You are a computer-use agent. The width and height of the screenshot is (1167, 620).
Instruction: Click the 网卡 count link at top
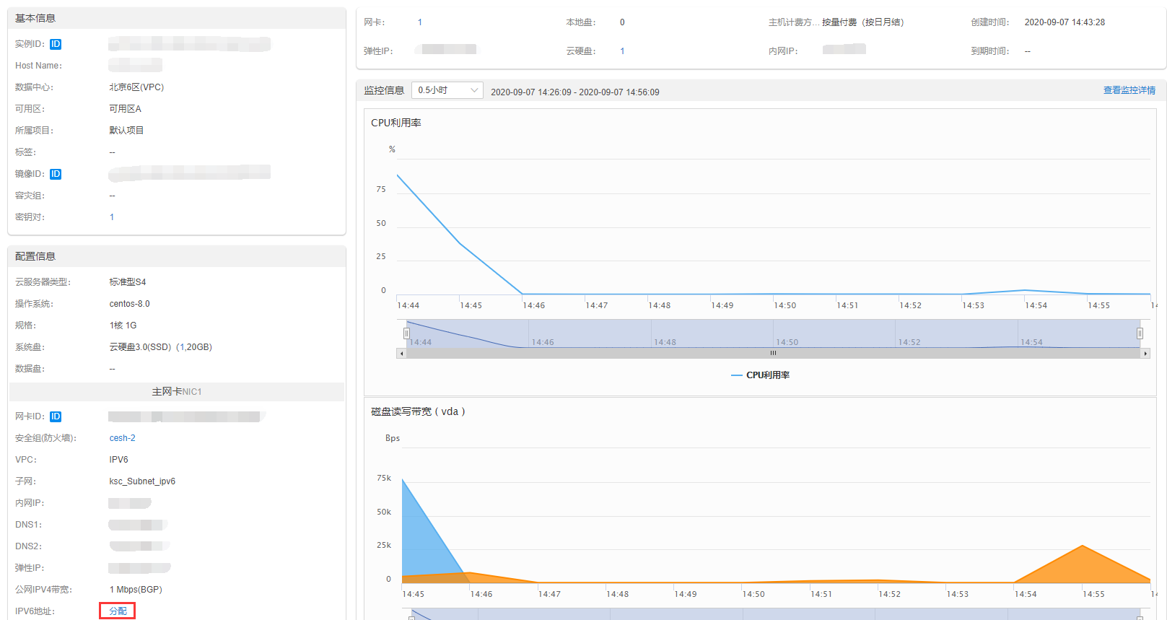(x=420, y=22)
